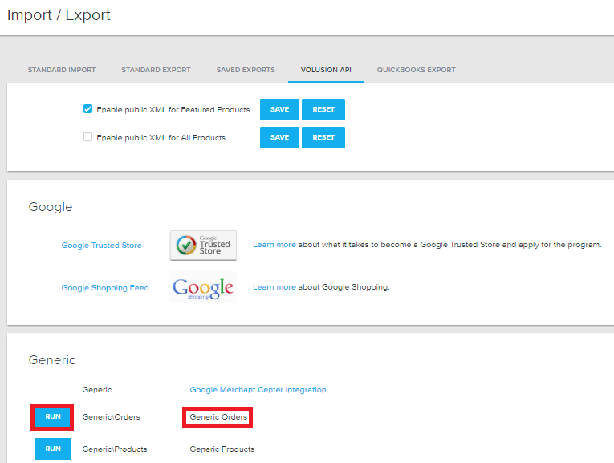Click the Import / Export page heading
Screen dimensions: 614x463
(59, 15)
